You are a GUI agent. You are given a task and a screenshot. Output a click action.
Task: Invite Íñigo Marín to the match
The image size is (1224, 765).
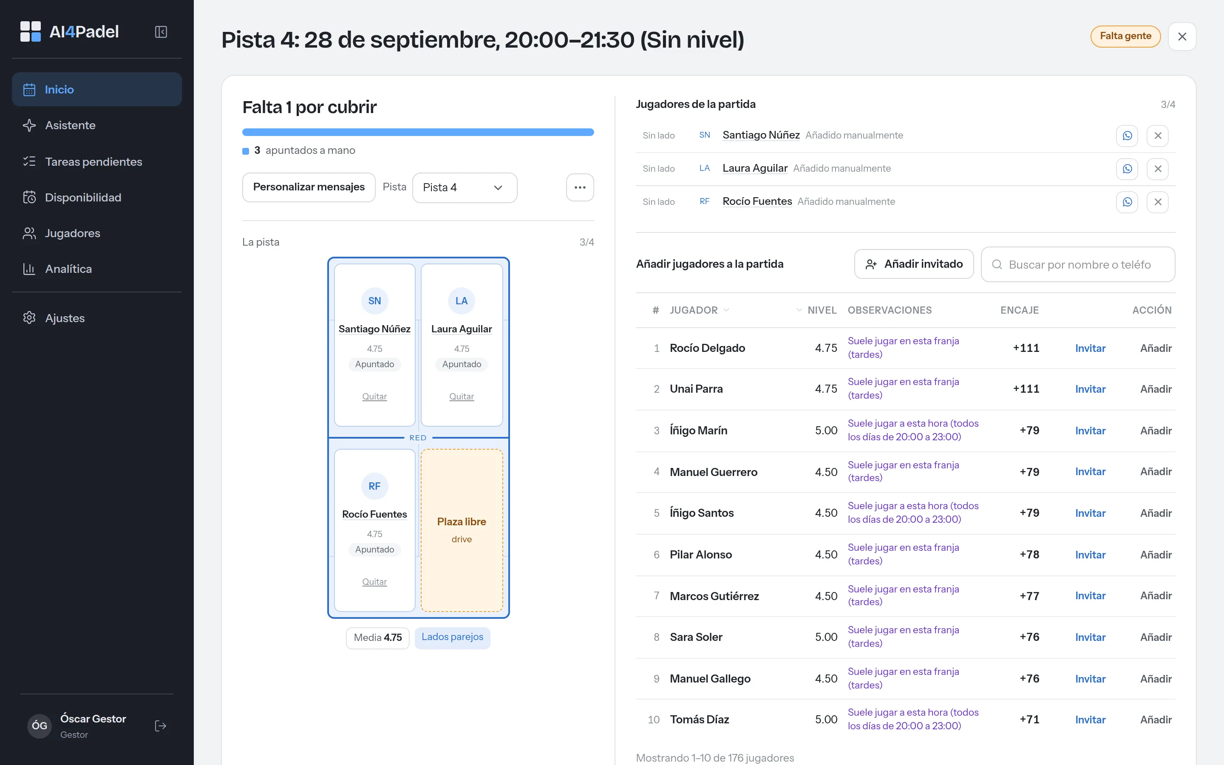pos(1090,431)
